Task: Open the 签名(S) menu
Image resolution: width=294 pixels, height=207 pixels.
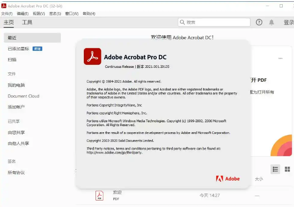Action: click(x=55, y=14)
